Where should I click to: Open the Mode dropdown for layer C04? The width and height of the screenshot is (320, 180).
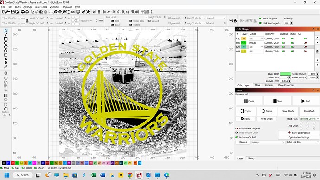click(256, 51)
